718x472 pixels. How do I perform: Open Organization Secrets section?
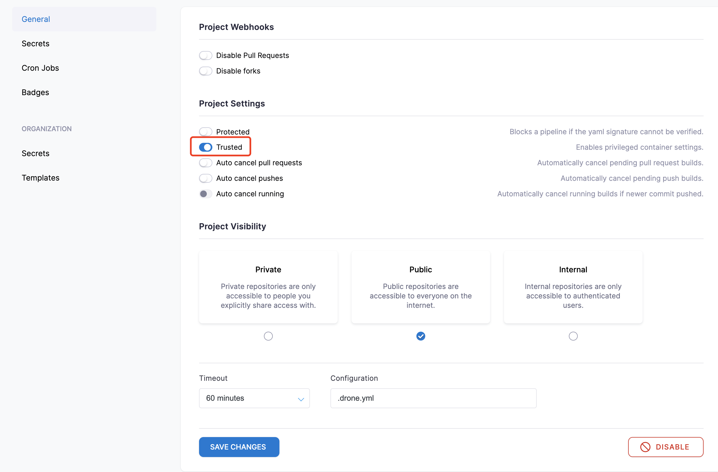tap(35, 153)
